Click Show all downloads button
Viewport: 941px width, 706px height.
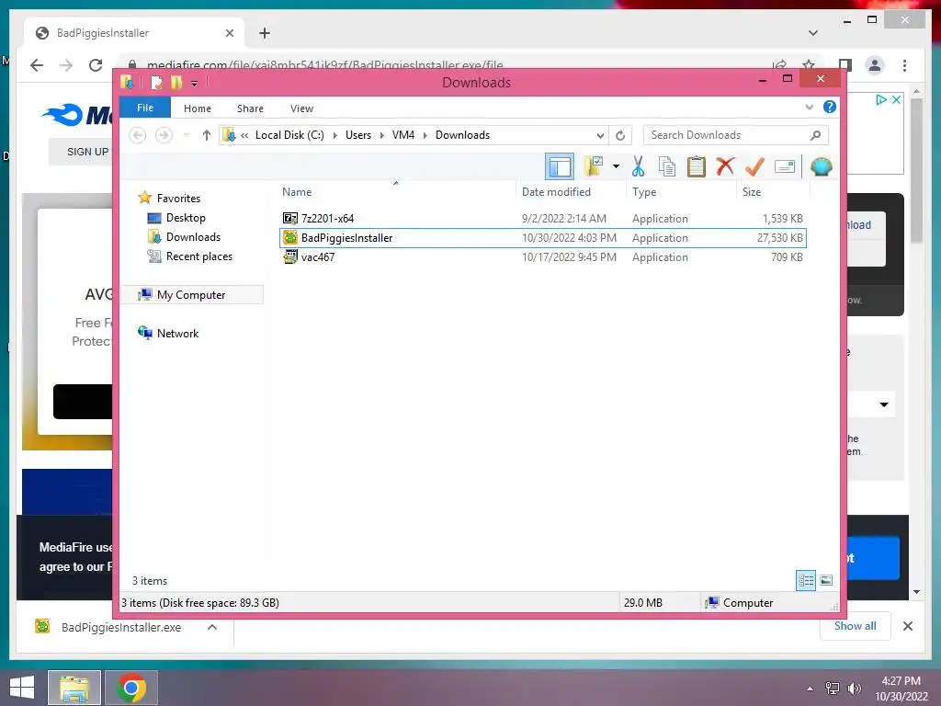pos(855,626)
